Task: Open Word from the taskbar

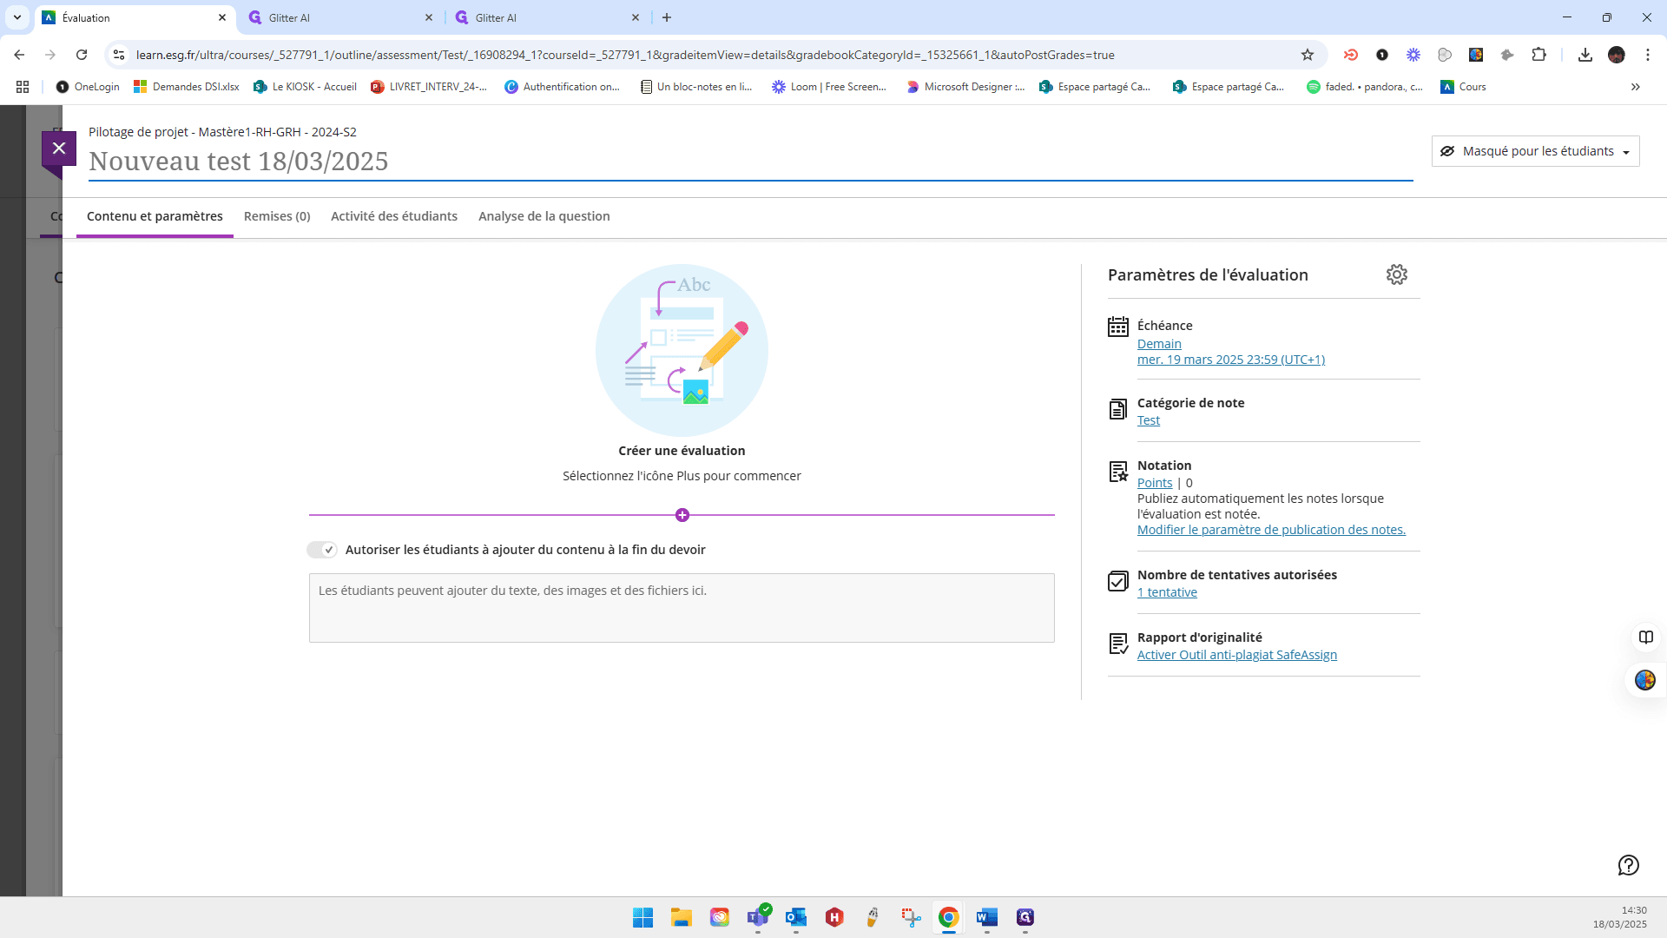Action: pyautogui.click(x=987, y=917)
